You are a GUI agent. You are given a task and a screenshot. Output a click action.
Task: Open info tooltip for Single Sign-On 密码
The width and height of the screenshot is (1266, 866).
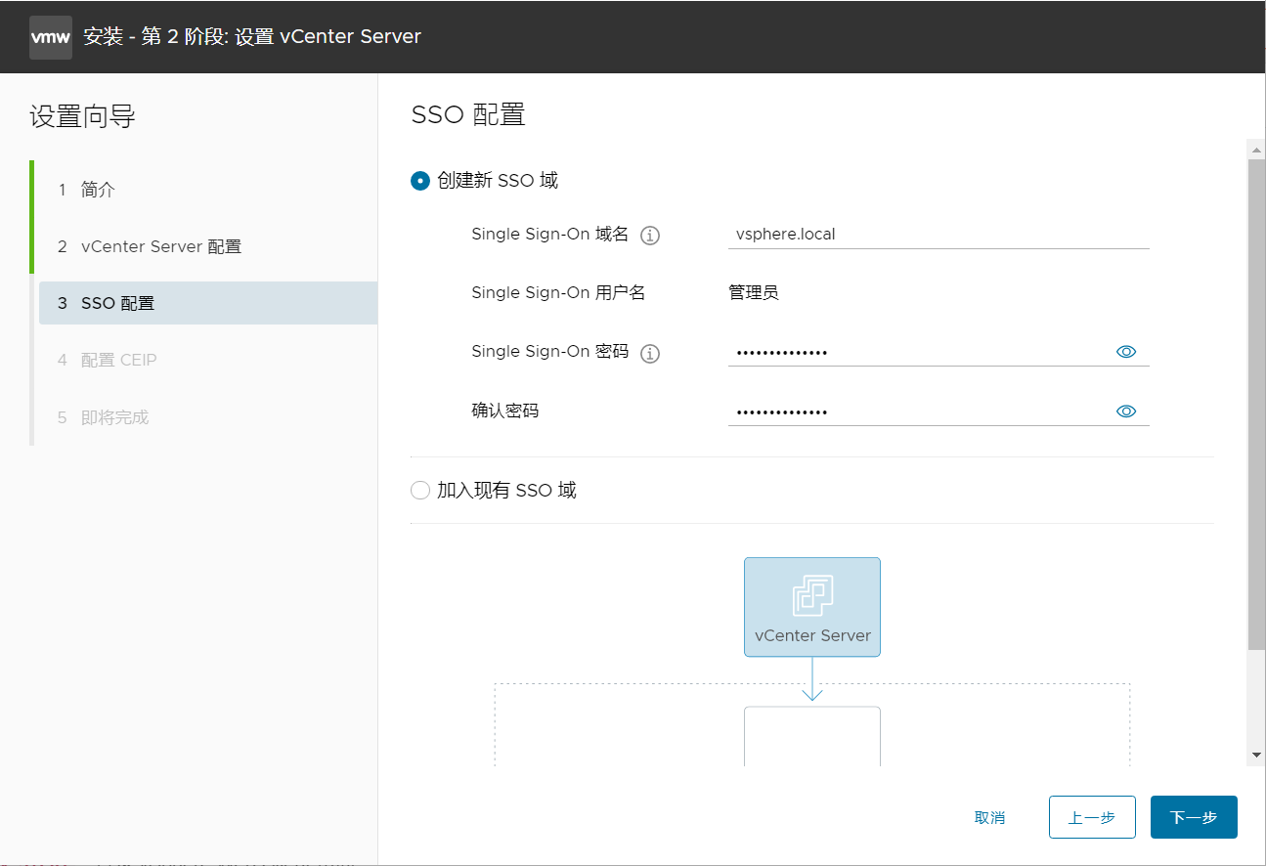click(649, 353)
